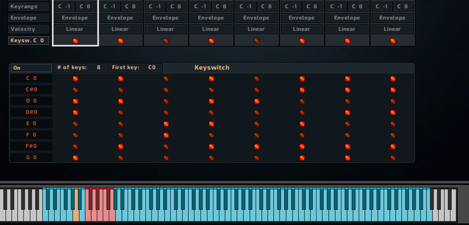This screenshot has height=225, width=469.
Task: Click the 'F#0' keyswitch row label
Action: 31,147
